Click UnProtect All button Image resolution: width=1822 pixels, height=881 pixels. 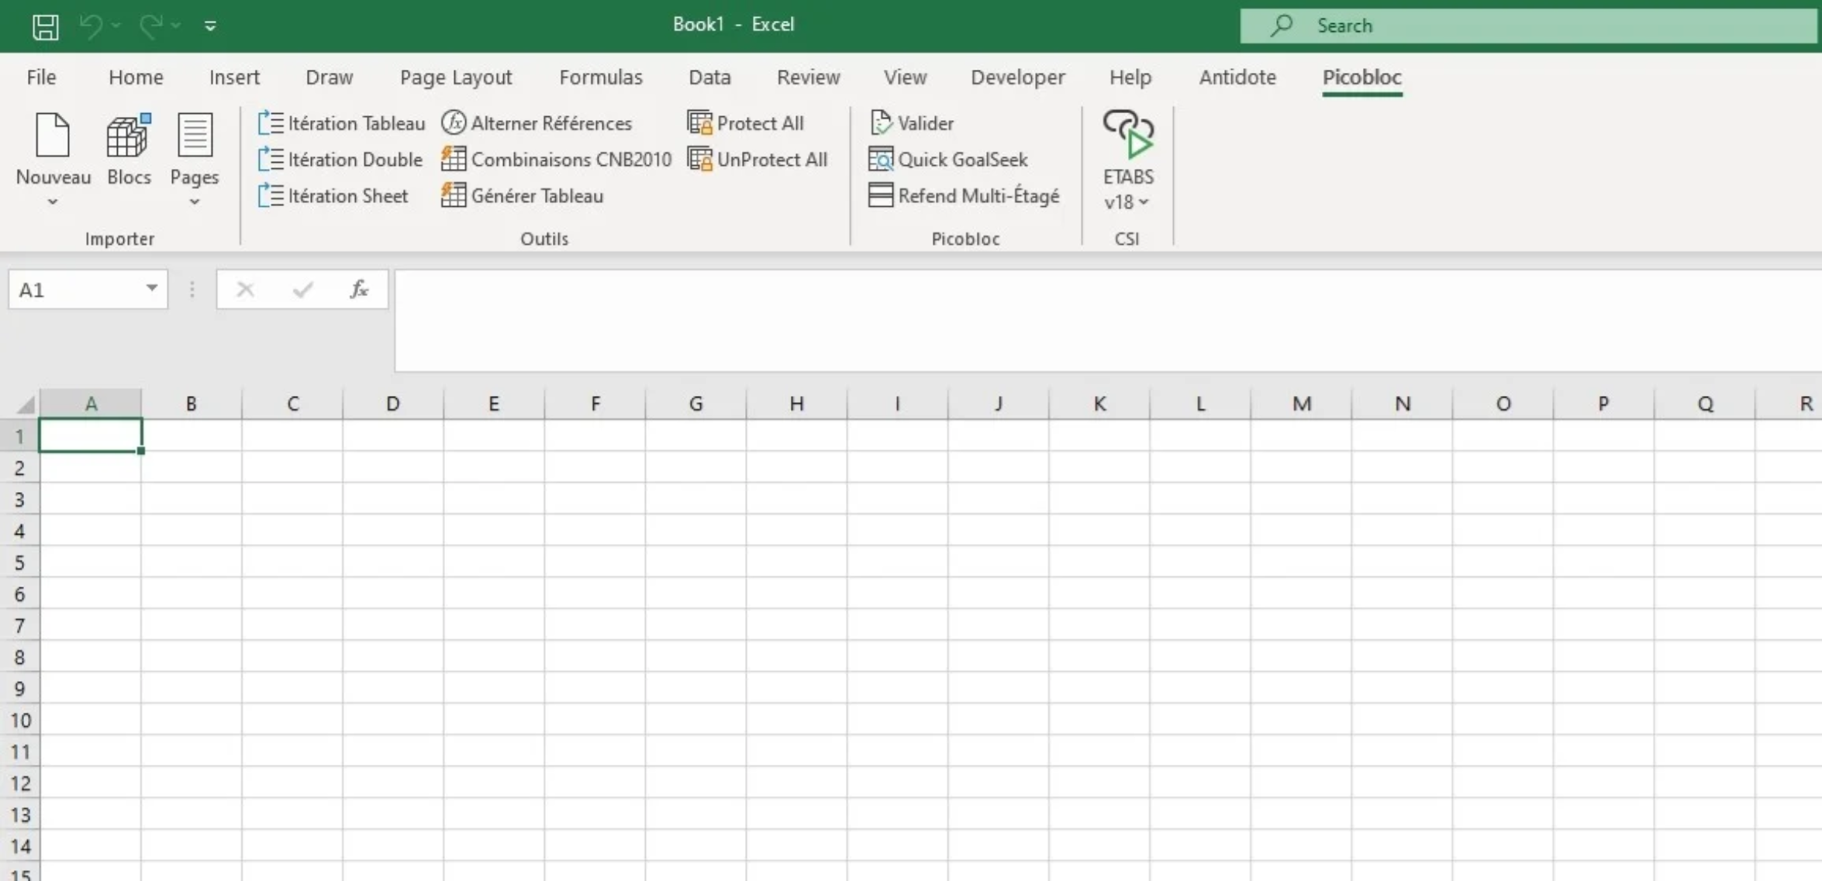758,160
